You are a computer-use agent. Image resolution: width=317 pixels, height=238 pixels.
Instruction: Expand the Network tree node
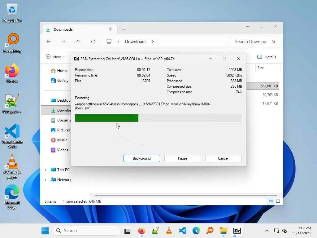(x=46, y=180)
